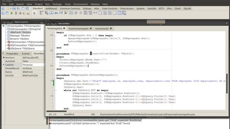Click the Save toolbar icon

pos(14,9)
